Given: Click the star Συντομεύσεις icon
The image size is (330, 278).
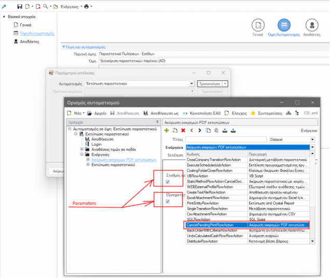Looking at the screenshot, I should [x=253, y=113].
